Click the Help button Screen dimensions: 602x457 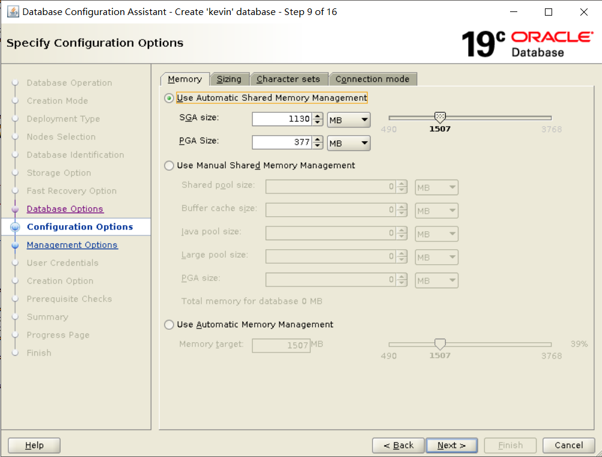(x=34, y=445)
